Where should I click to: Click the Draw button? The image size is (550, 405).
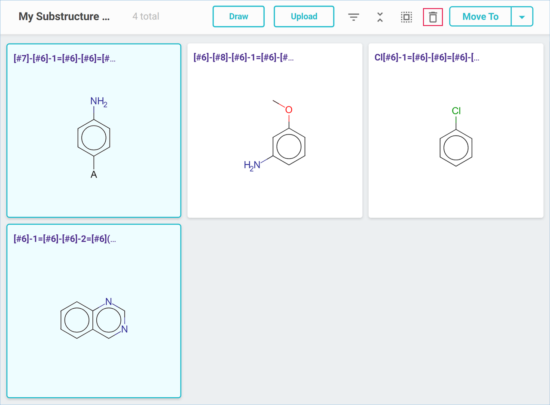pos(238,17)
